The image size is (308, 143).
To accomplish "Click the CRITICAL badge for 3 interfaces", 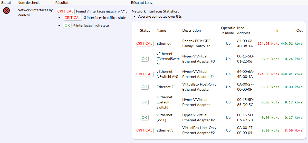I will pos(72,18).
